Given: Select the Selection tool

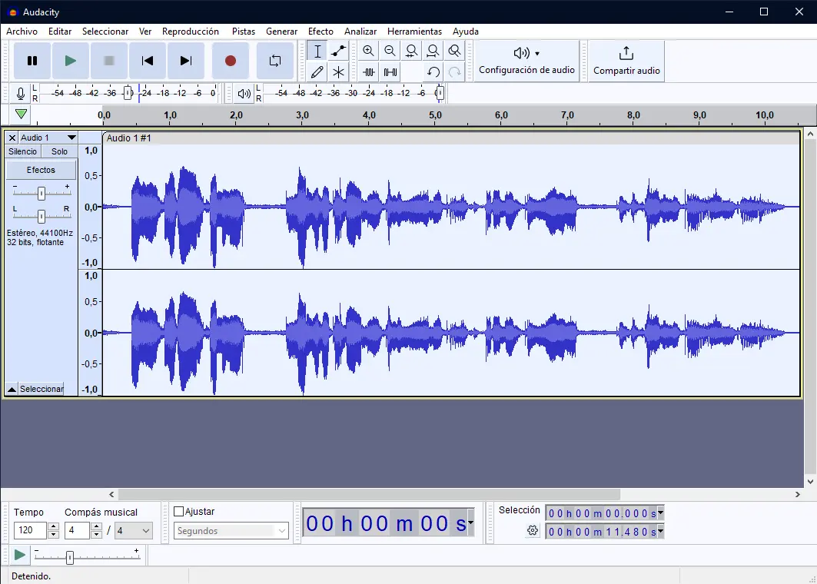Looking at the screenshot, I should coord(317,51).
